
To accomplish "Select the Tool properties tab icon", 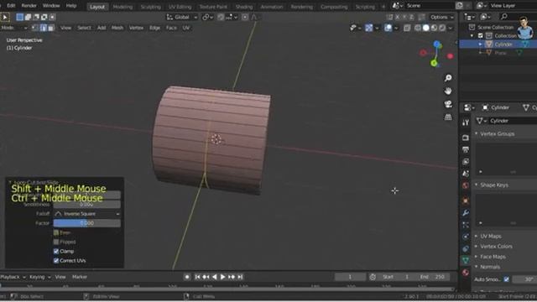I will pos(466,122).
